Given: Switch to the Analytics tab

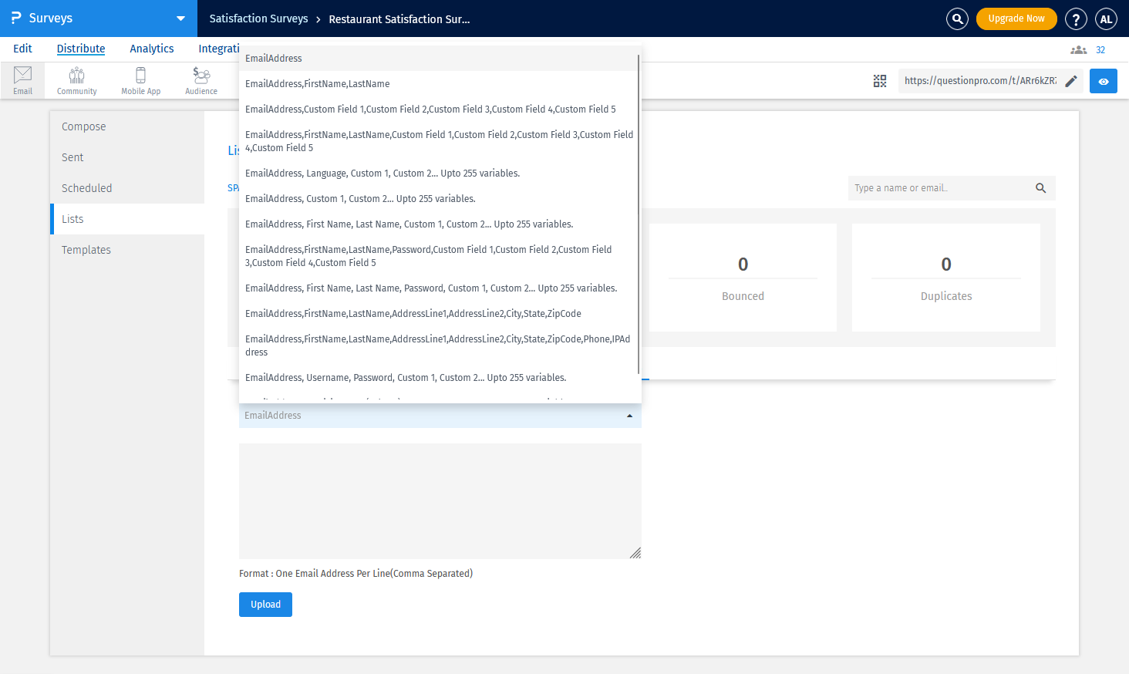Looking at the screenshot, I should (x=151, y=48).
